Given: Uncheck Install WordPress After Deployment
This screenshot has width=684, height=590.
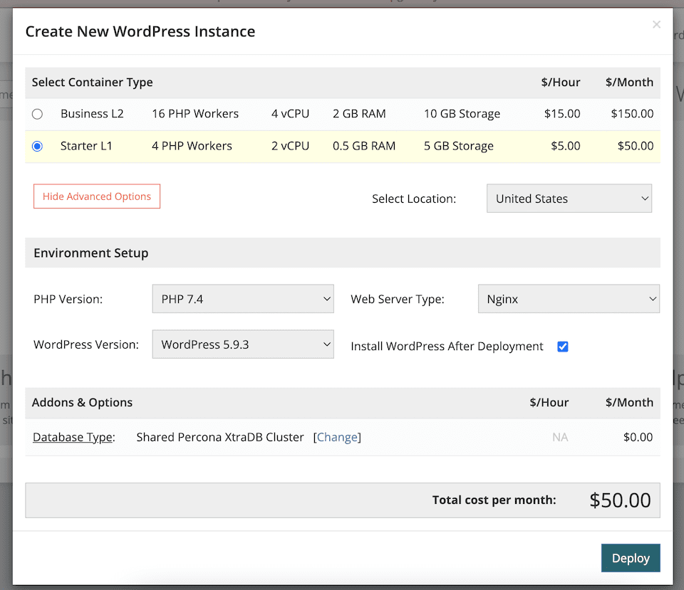Looking at the screenshot, I should point(563,346).
